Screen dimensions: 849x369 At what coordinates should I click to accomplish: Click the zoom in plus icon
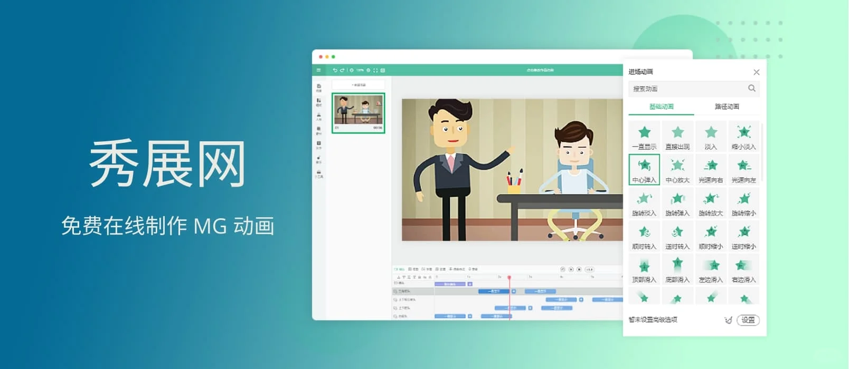coord(369,70)
